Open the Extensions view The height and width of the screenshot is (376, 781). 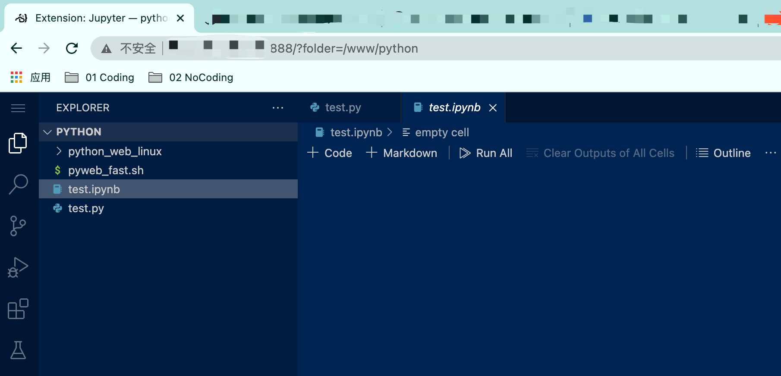pos(18,309)
